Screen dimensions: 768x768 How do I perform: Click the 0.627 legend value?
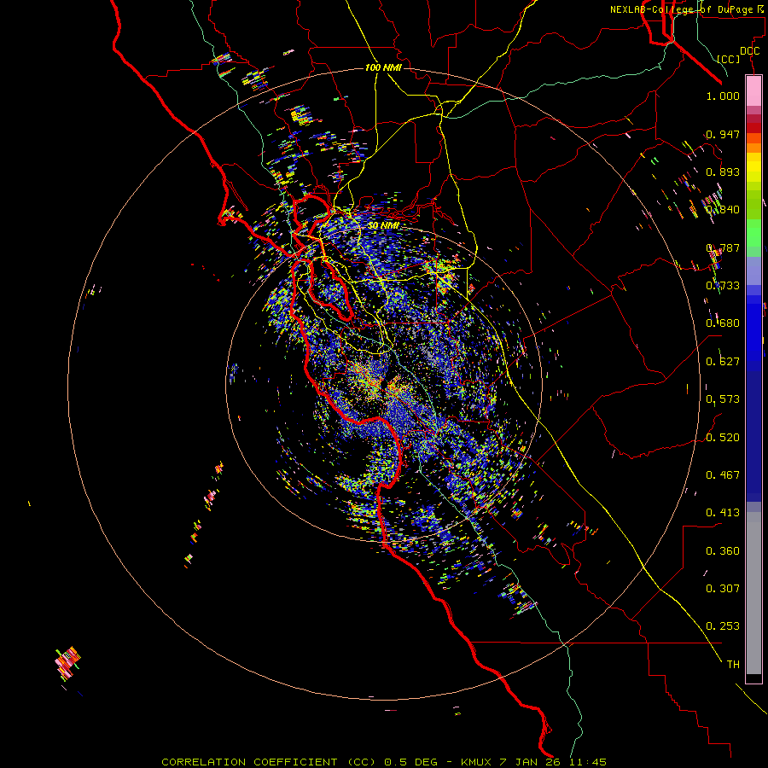click(723, 362)
